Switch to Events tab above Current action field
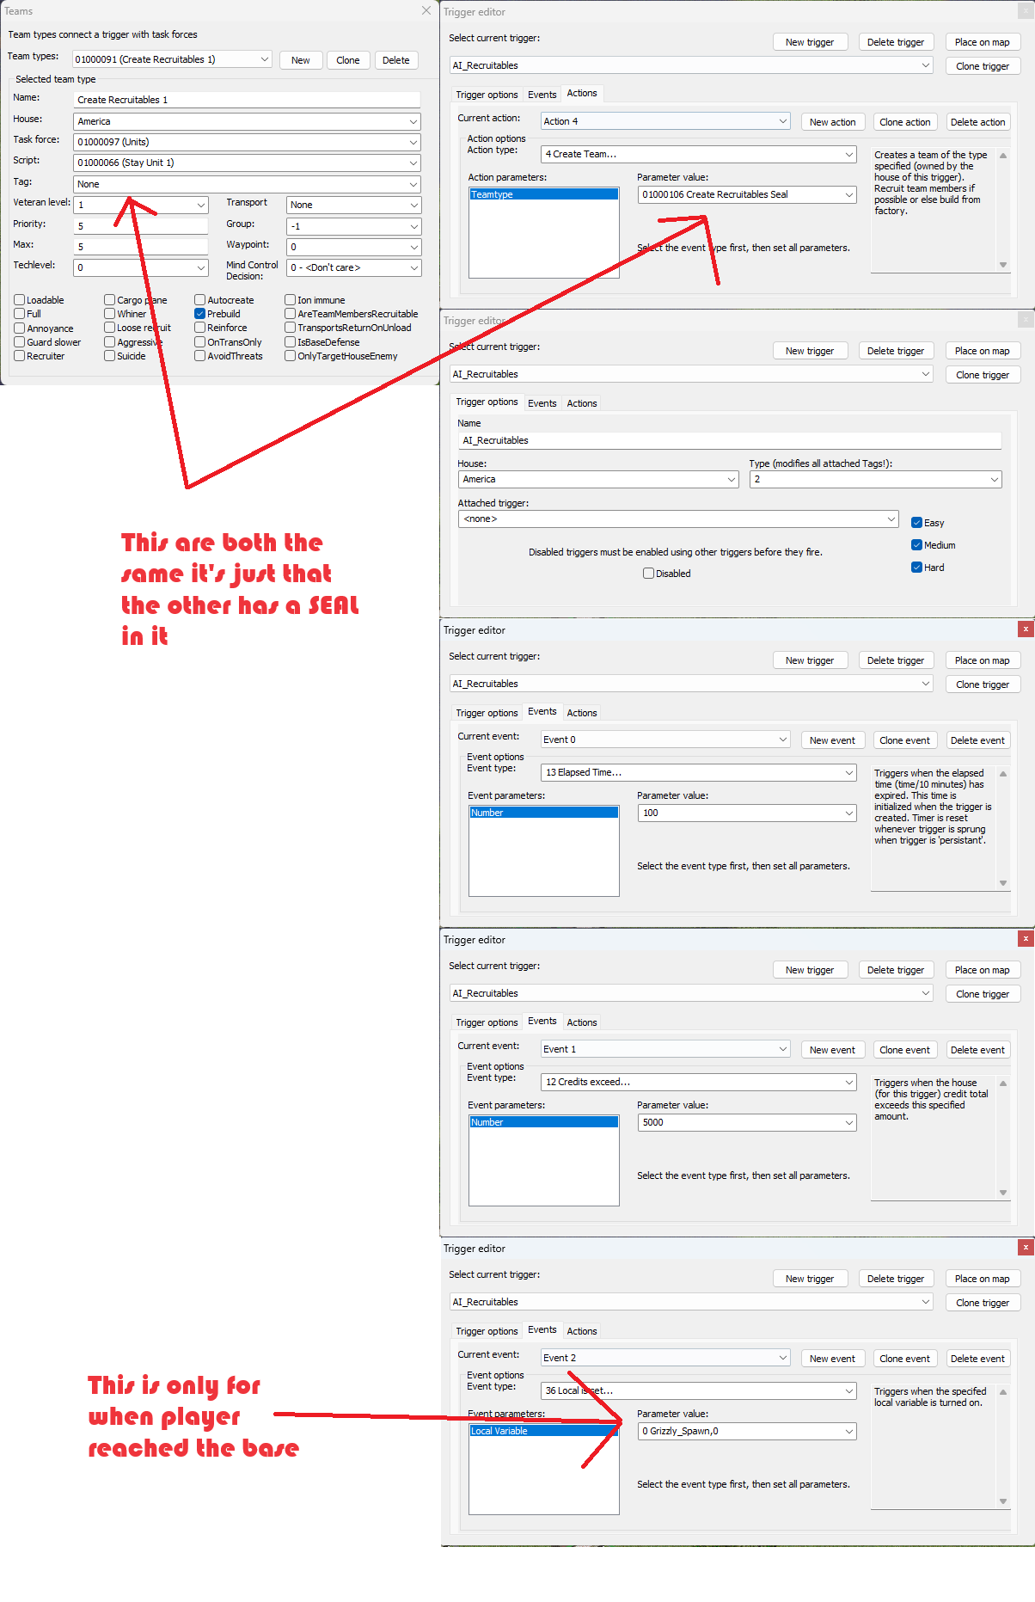The height and width of the screenshot is (1602, 1035). 542,95
